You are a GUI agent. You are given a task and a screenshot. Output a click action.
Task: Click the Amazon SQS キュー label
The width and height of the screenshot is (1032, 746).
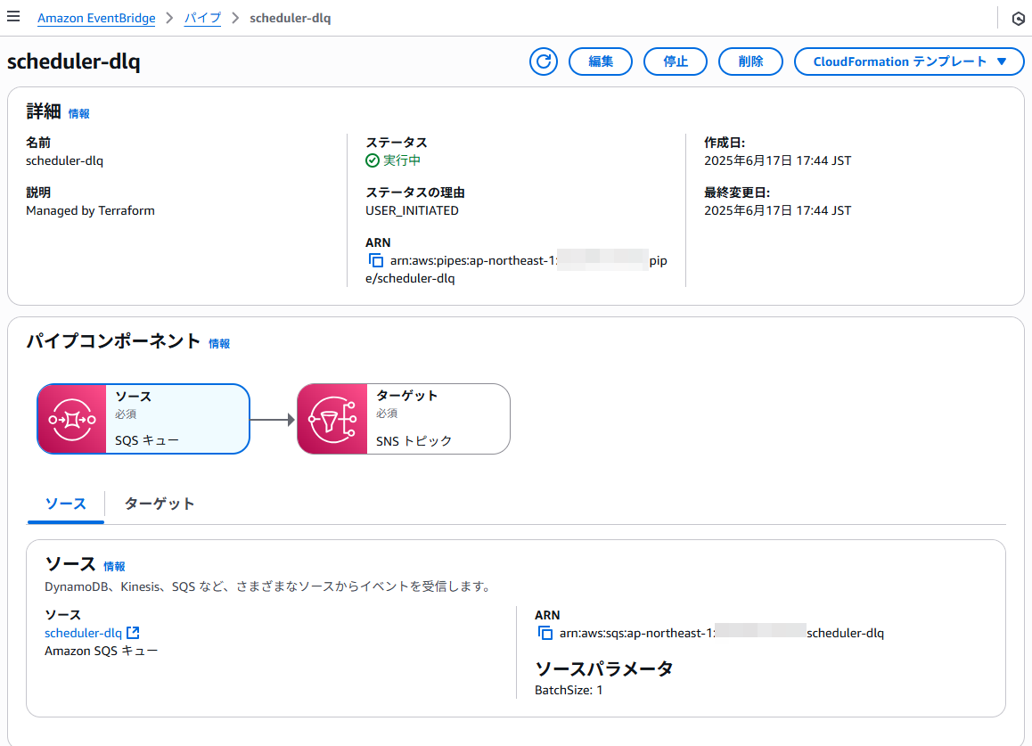[x=102, y=652]
